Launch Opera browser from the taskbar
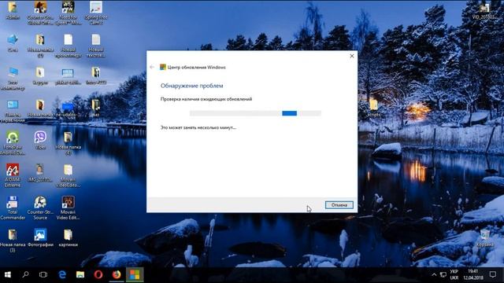504x283 pixels. pos(98,274)
